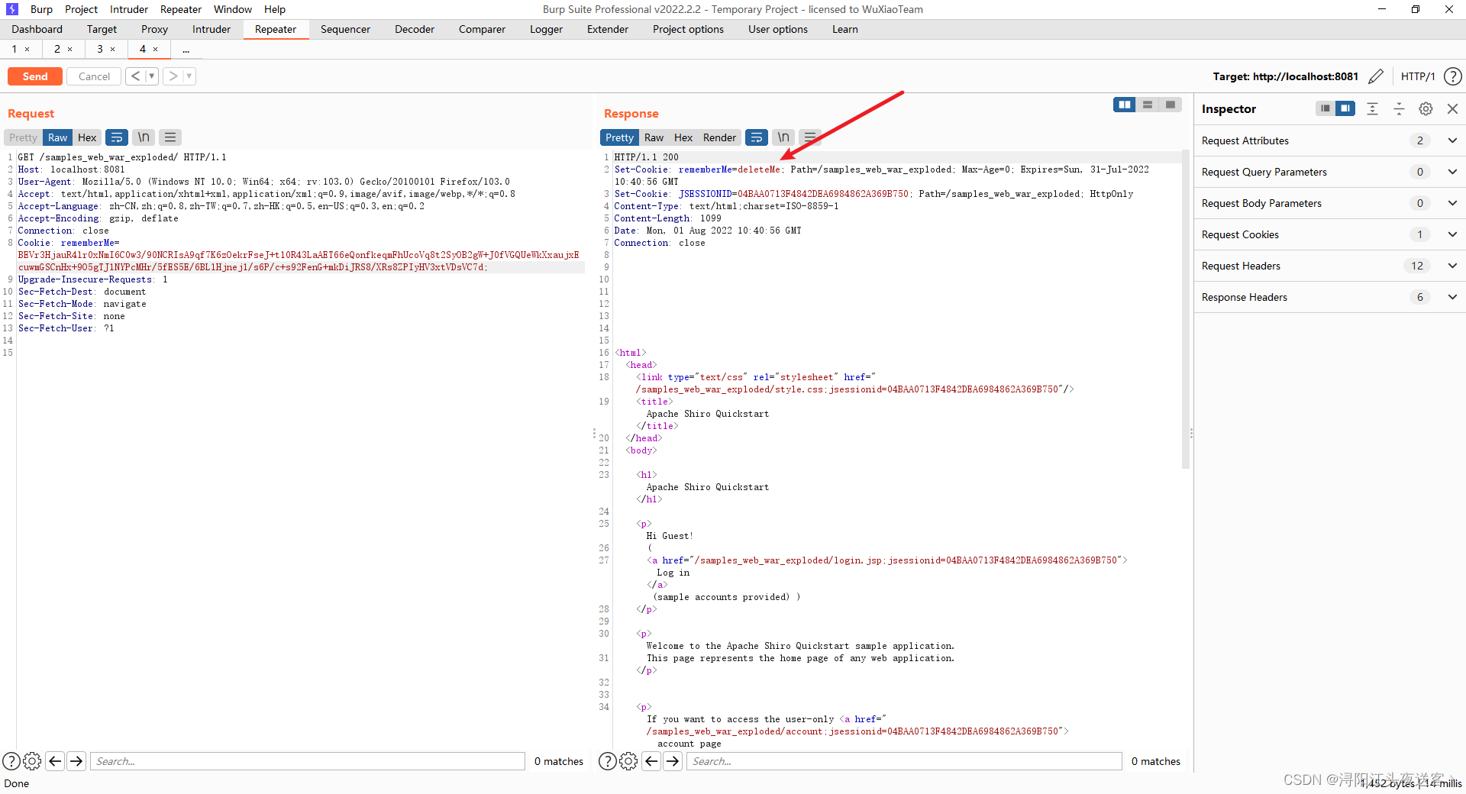This screenshot has width=1466, height=794.
Task: Add new Repeater tab via ellipsis
Action: [x=186, y=50]
